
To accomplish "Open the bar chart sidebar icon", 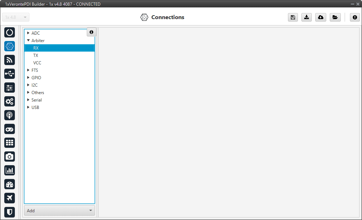I will 10,170.
